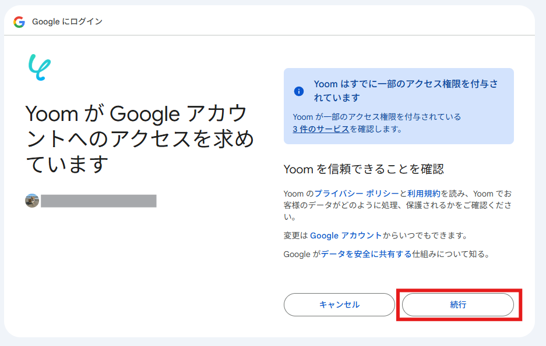The image size is (546, 346).
Task: Click the account profile avatar
Action: 32,201
